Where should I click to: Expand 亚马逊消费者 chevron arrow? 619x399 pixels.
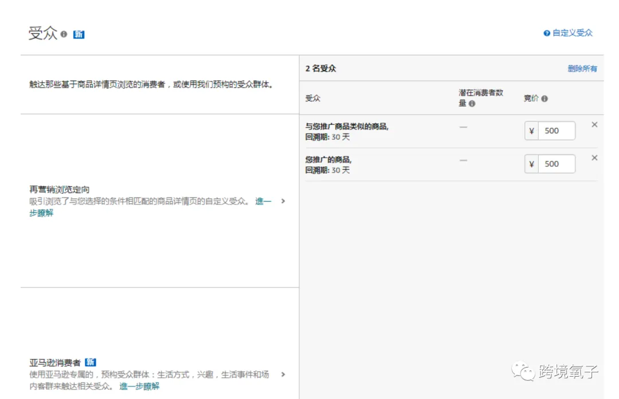coord(283,374)
